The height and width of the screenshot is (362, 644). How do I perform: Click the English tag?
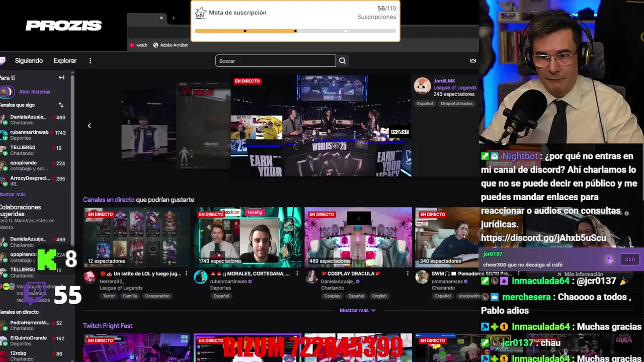(x=379, y=296)
